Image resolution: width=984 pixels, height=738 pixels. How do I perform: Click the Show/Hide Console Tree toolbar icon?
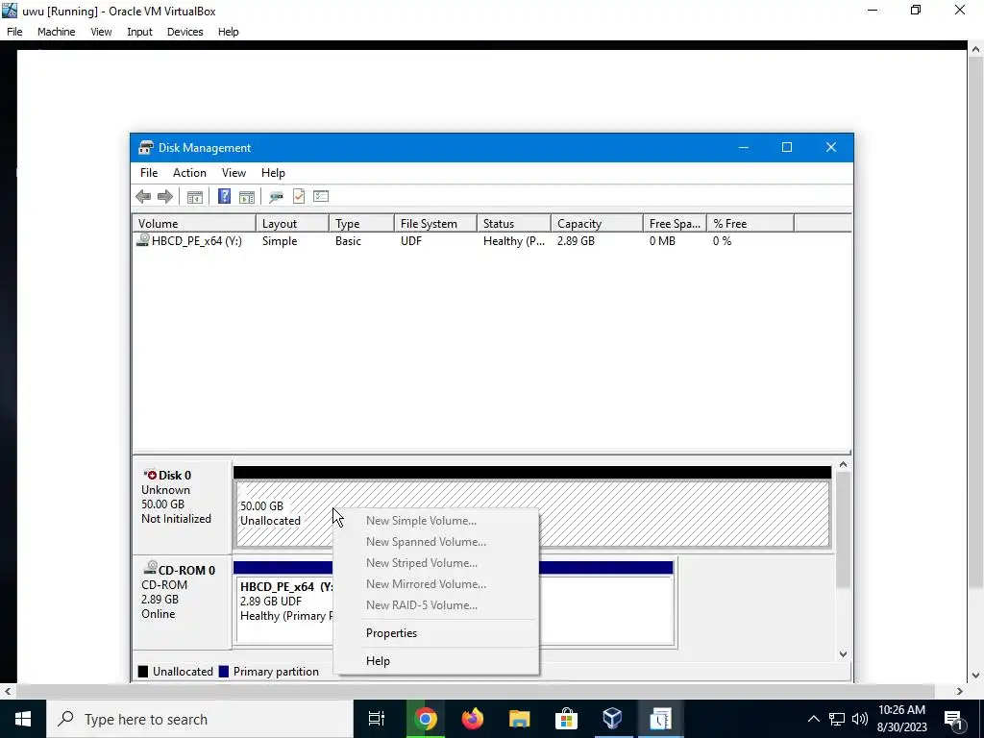coord(194,196)
